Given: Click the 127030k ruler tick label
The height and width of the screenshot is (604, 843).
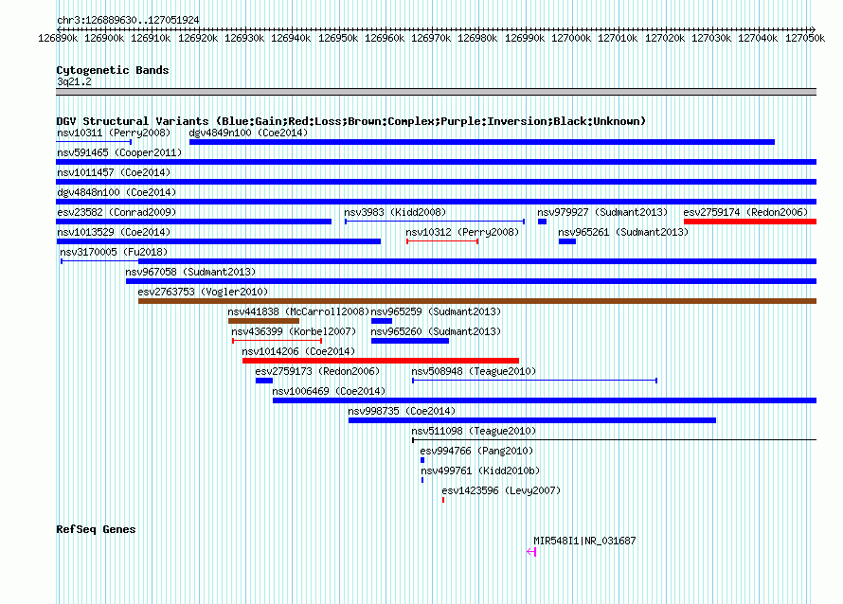Looking at the screenshot, I should (x=710, y=38).
